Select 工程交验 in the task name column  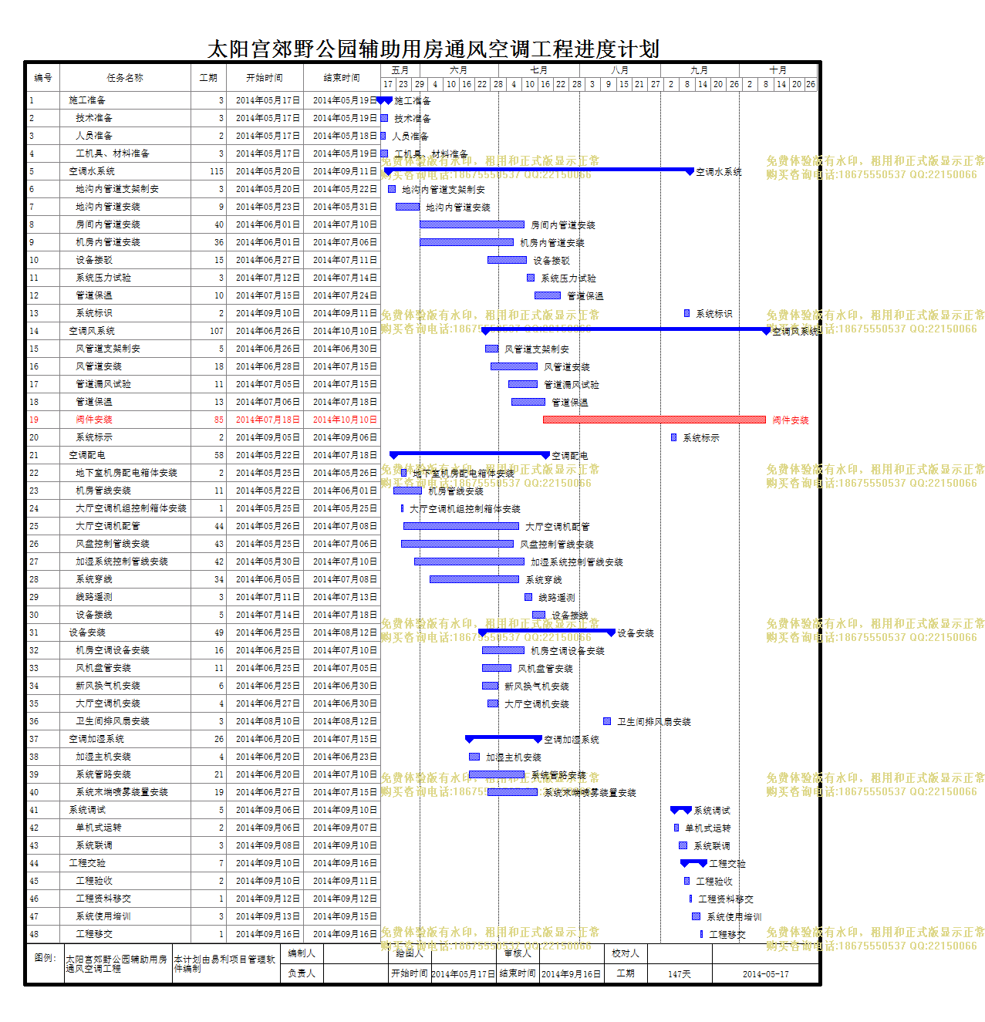coord(87,863)
